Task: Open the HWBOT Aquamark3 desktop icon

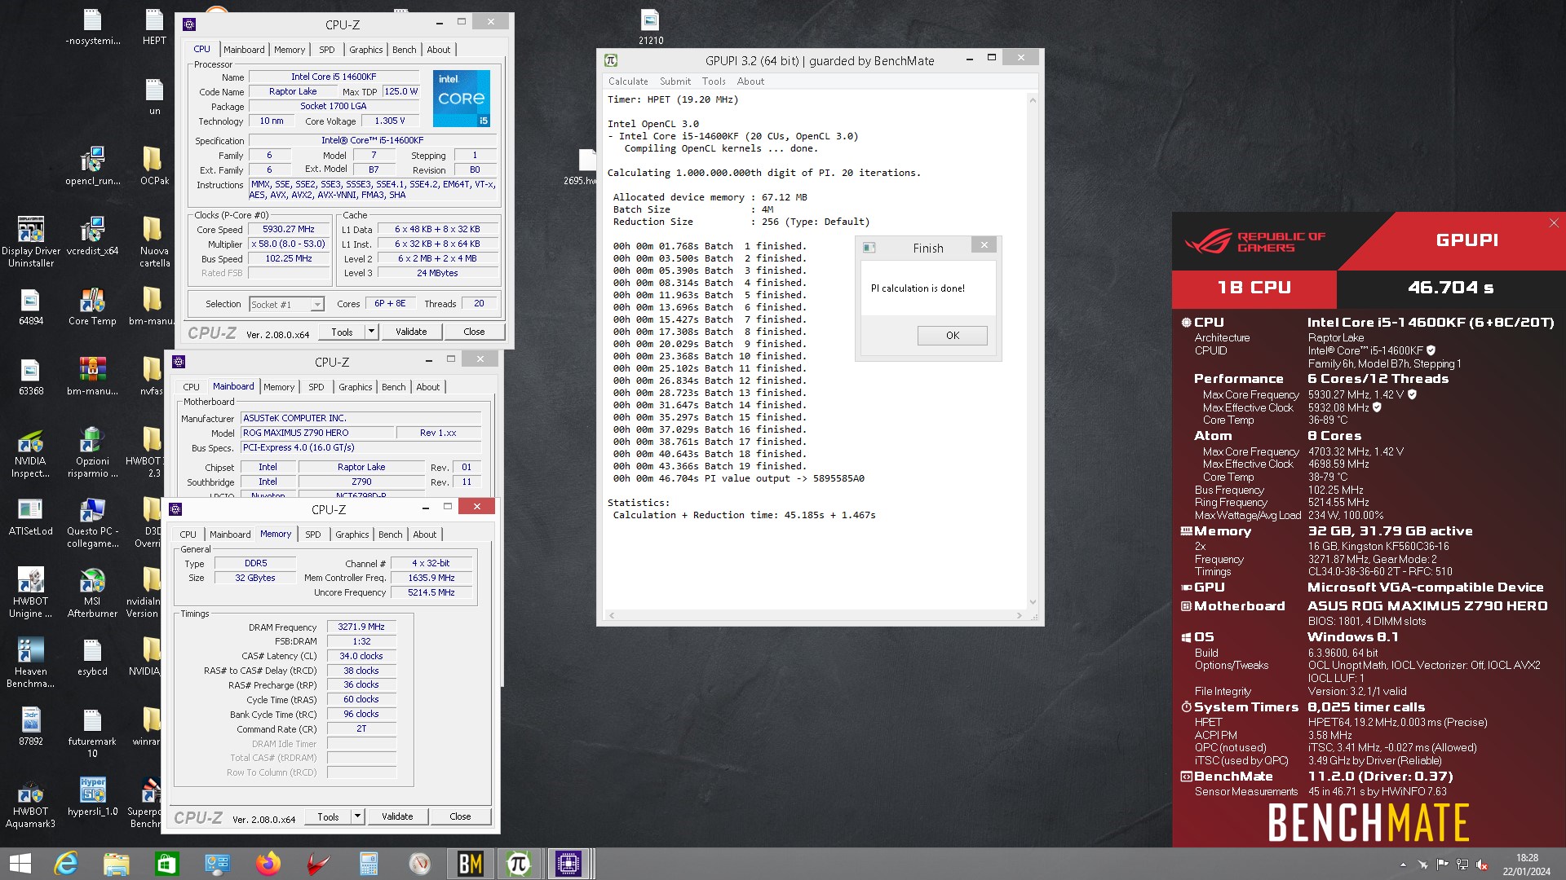Action: point(30,803)
